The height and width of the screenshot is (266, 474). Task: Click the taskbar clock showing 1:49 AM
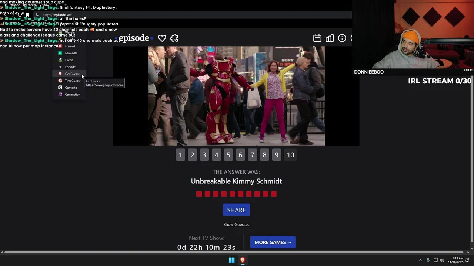tap(456, 260)
